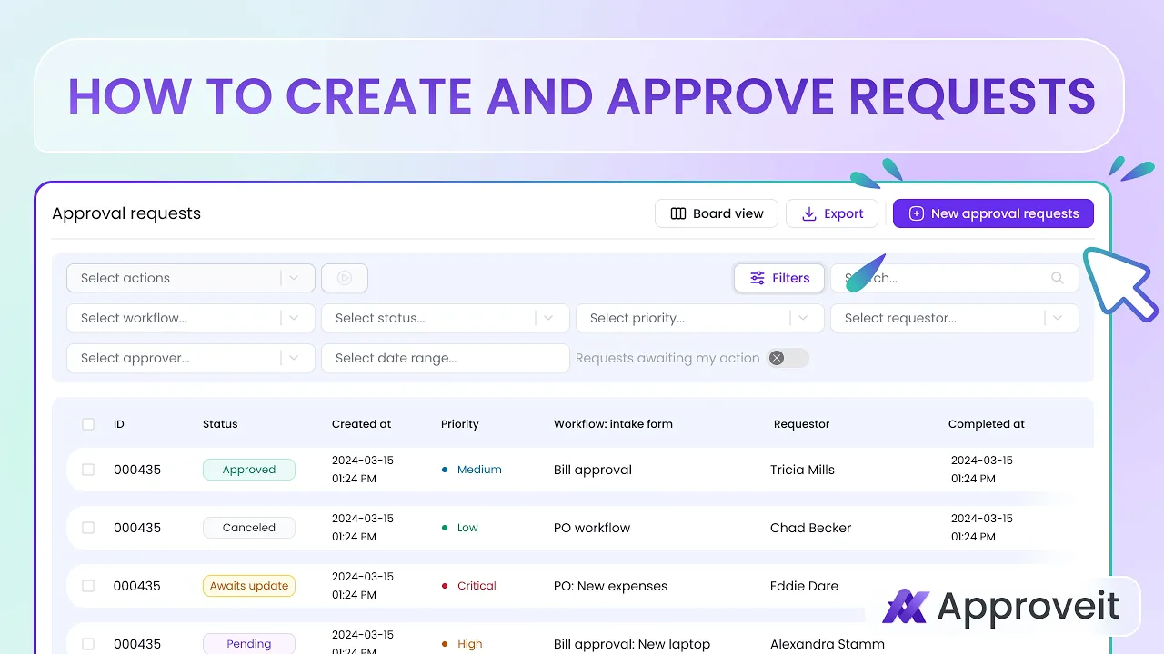The image size is (1164, 654).
Task: Click the Completed at column header
Action: click(986, 424)
